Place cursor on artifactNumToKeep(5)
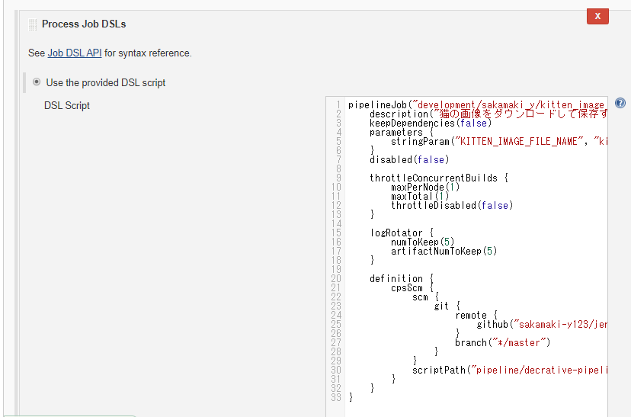Viewport: 631px width, 417px height. click(x=444, y=252)
